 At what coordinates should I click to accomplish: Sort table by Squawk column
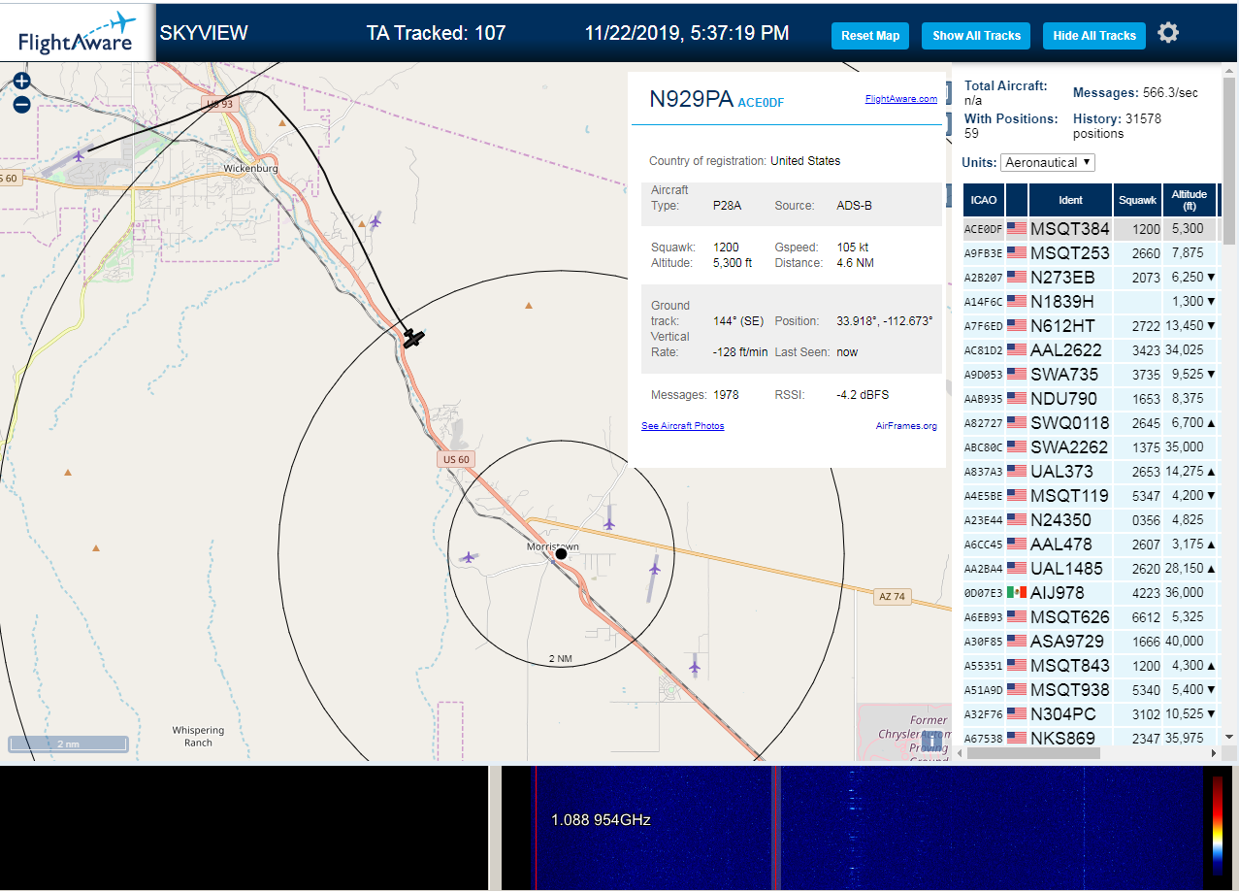click(1137, 200)
